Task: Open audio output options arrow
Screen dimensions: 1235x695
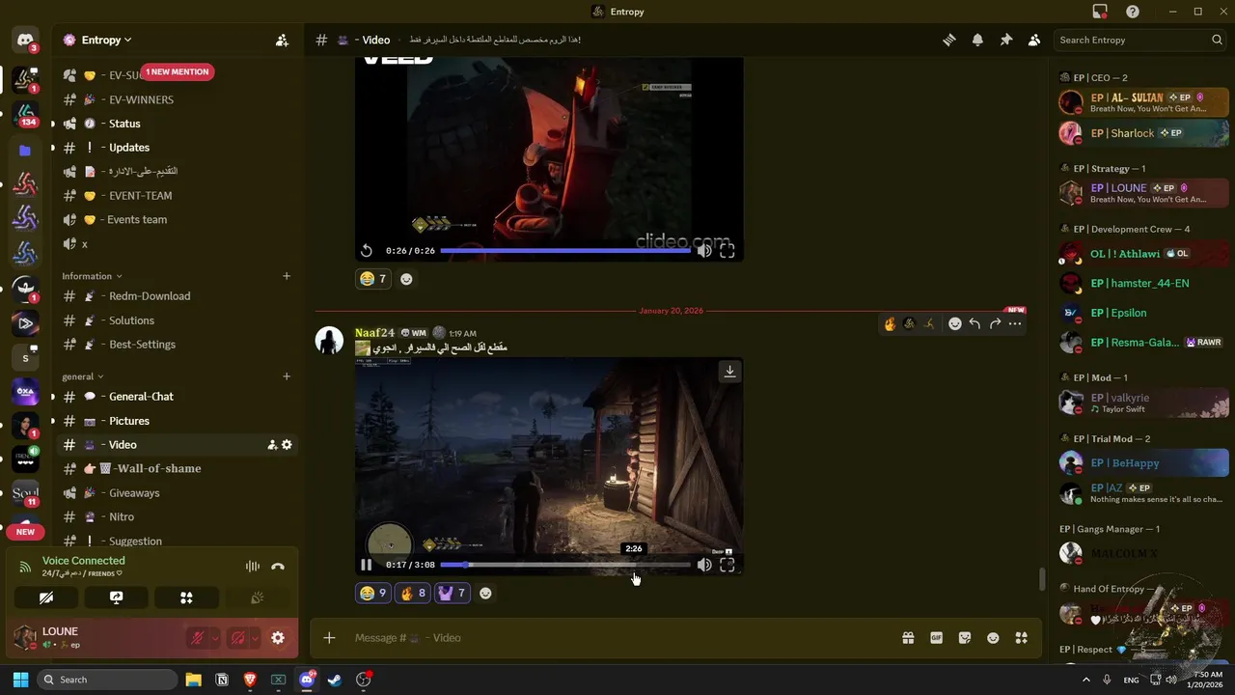Action: click(255, 638)
